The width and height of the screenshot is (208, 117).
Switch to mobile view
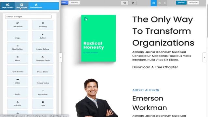[165, 3]
